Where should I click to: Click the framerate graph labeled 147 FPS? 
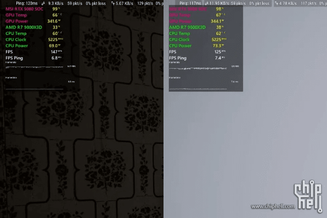[34, 68]
